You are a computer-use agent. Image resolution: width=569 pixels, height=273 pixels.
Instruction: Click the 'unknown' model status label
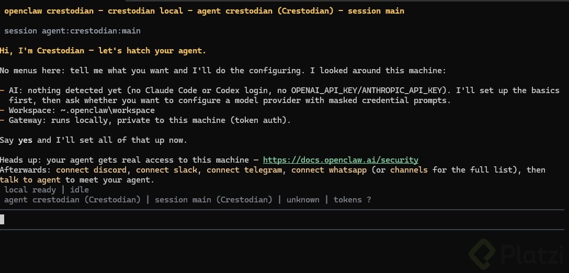click(303, 200)
